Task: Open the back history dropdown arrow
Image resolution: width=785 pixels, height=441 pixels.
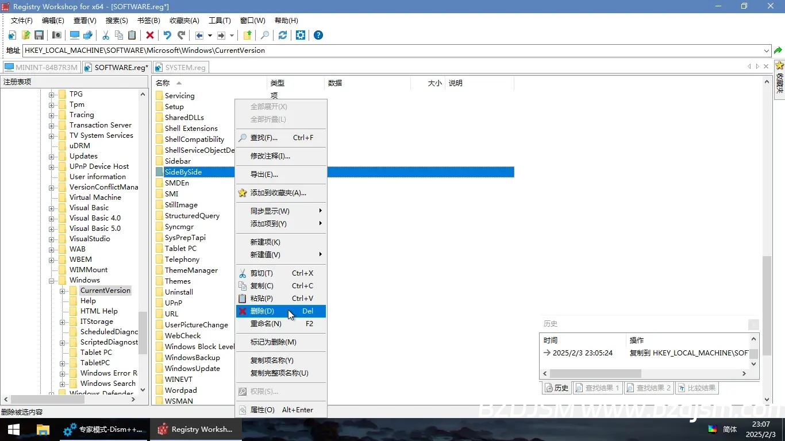Action: (x=210, y=35)
